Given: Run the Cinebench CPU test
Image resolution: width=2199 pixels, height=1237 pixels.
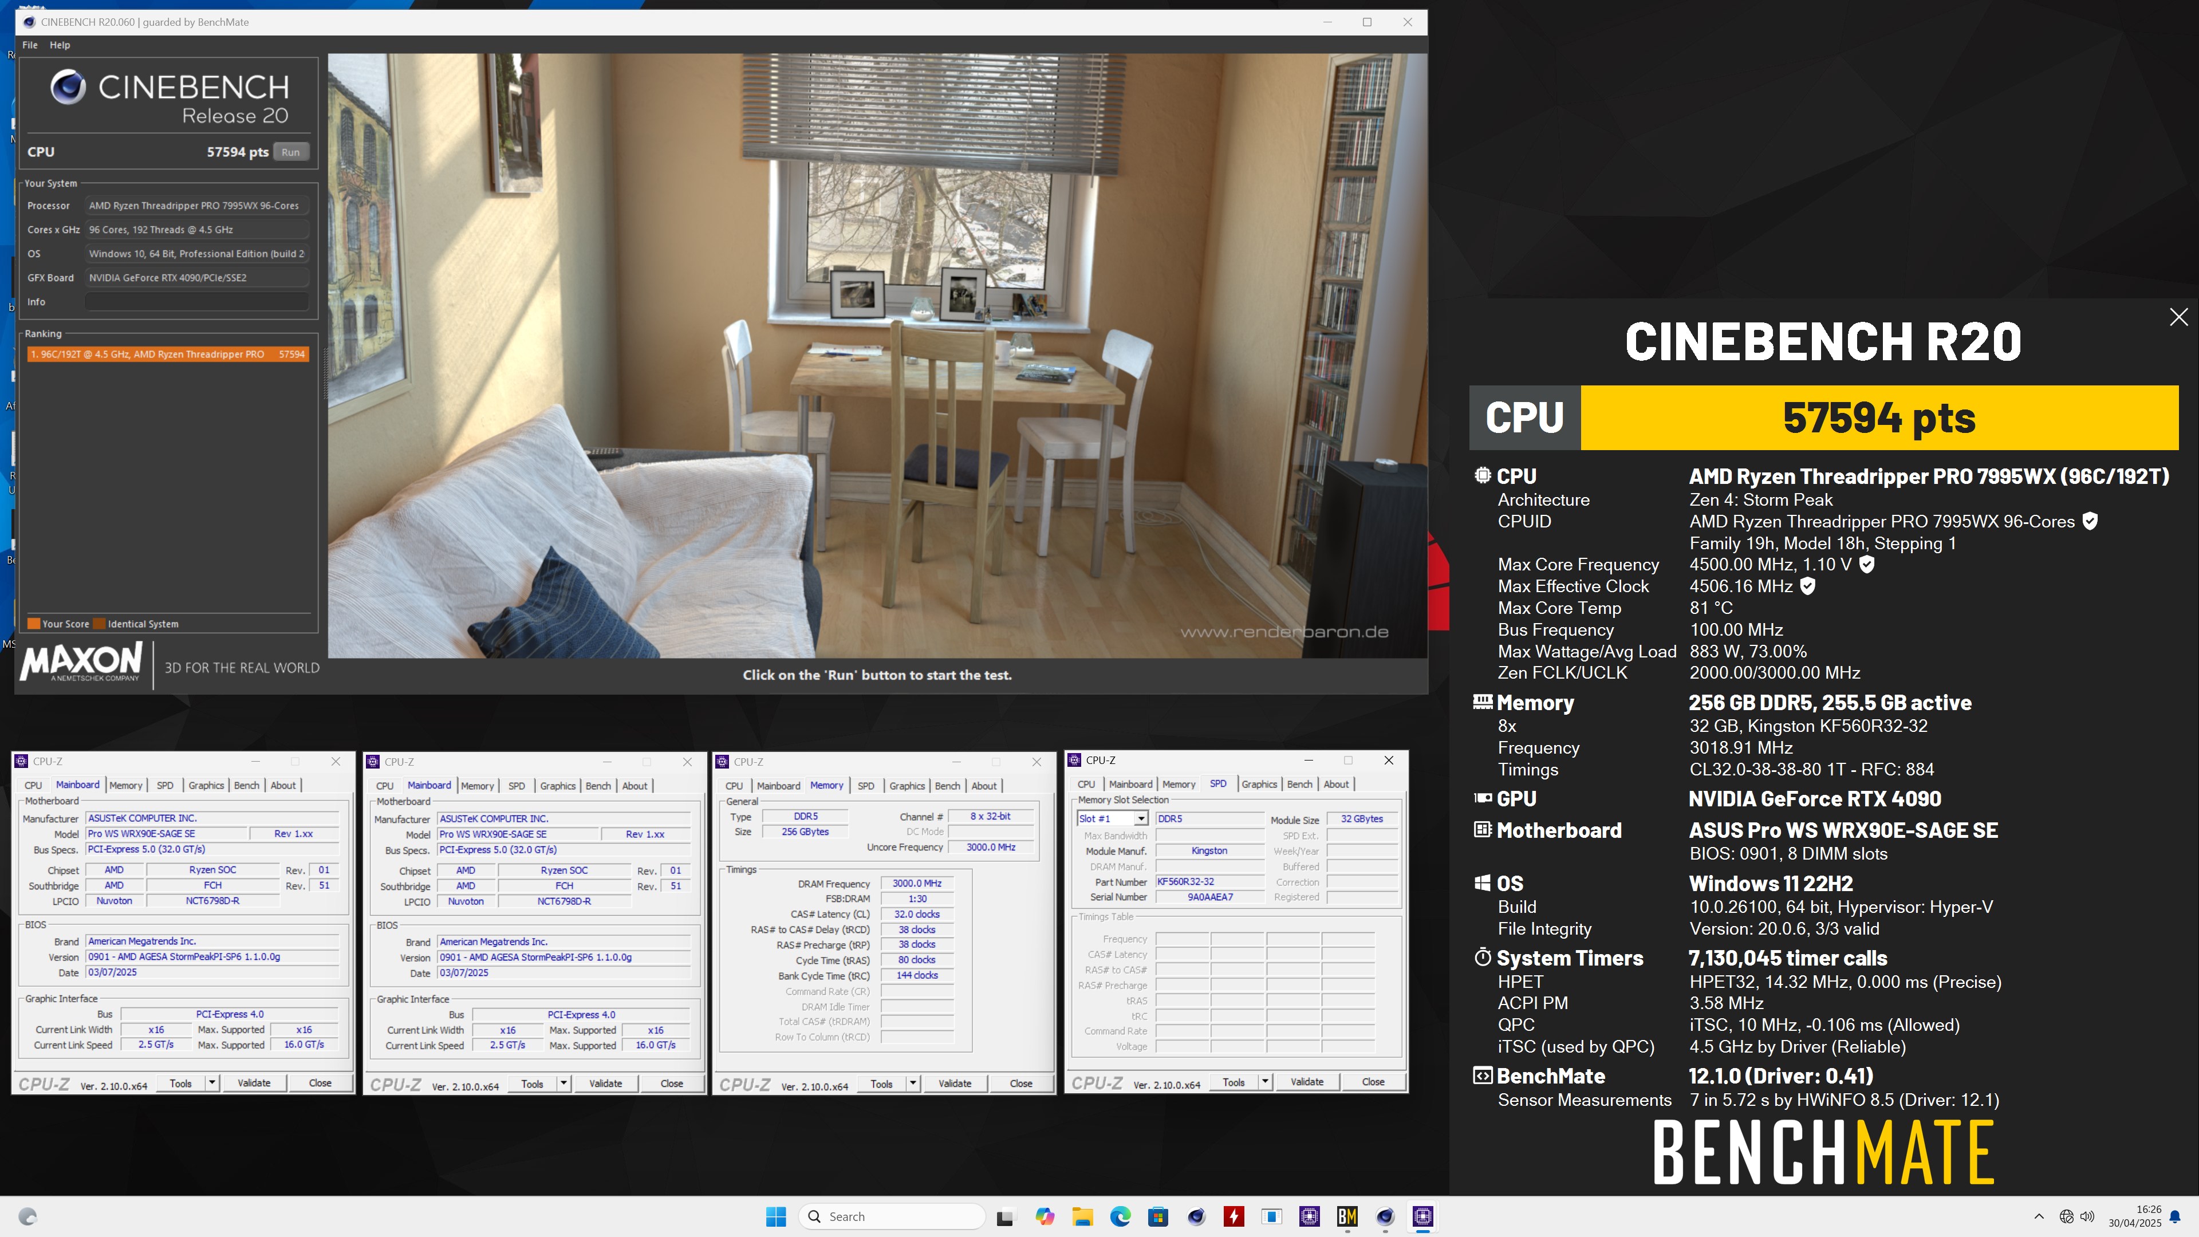Looking at the screenshot, I should coord(291,152).
